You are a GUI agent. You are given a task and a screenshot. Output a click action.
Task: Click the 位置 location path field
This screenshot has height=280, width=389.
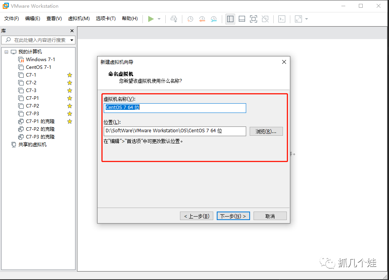point(175,131)
